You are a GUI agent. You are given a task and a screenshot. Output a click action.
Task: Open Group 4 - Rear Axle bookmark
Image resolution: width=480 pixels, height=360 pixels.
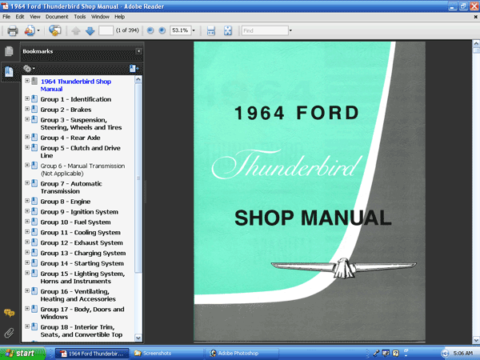click(70, 138)
